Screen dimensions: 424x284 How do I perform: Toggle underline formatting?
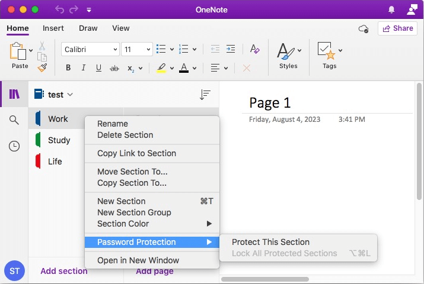98,68
